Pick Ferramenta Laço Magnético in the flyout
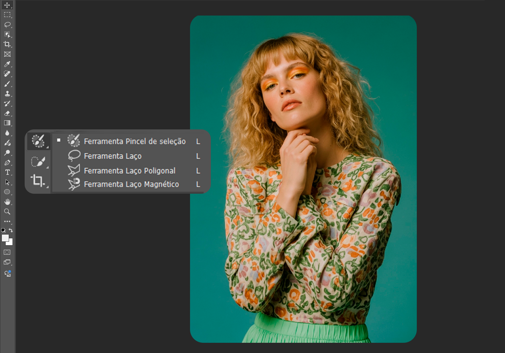 tap(131, 184)
